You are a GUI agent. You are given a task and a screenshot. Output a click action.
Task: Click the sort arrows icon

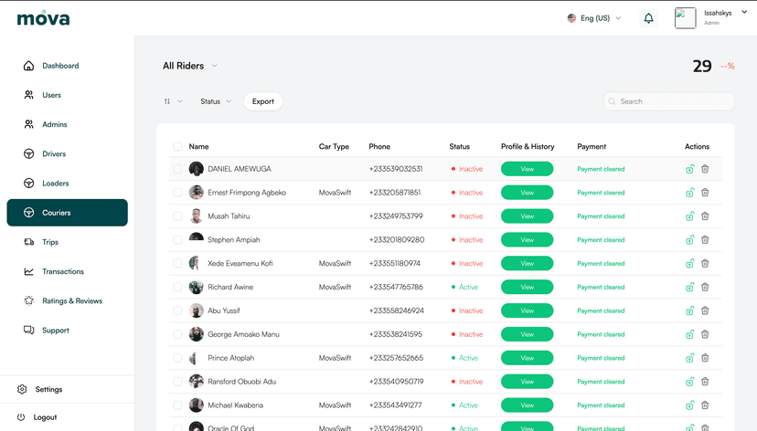(167, 101)
